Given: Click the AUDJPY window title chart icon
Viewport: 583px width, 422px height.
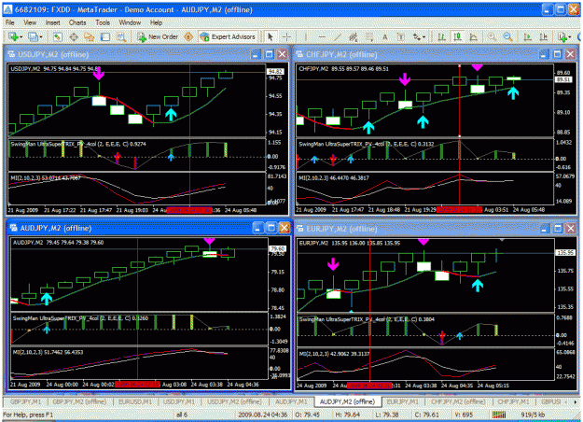Looking at the screenshot, I should tap(14, 228).
